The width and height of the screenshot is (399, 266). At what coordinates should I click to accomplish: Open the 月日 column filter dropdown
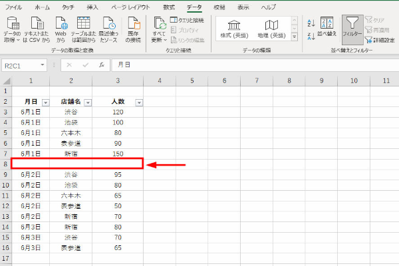click(x=46, y=102)
